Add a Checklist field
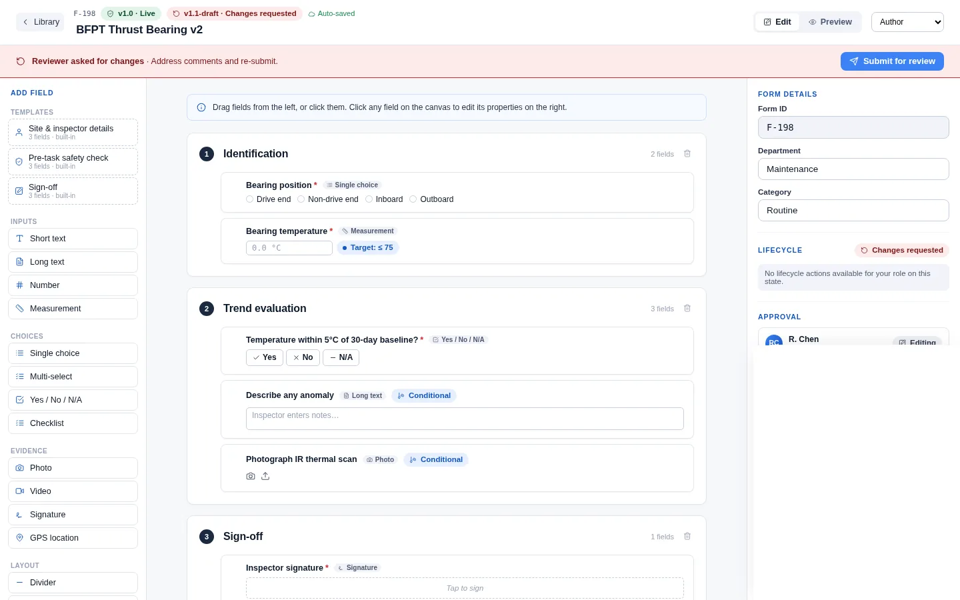 [73, 423]
